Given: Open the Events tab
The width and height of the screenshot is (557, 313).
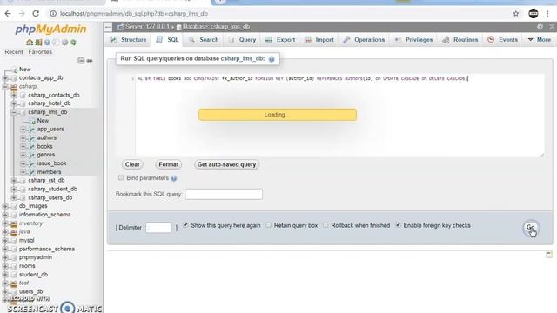Looking at the screenshot, I should point(503,39).
